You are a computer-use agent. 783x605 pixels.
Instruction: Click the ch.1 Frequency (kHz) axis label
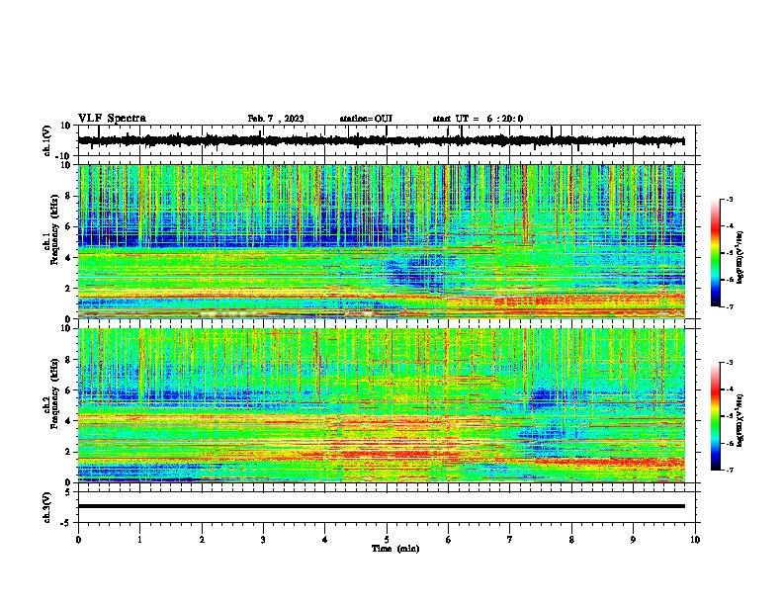coord(51,230)
